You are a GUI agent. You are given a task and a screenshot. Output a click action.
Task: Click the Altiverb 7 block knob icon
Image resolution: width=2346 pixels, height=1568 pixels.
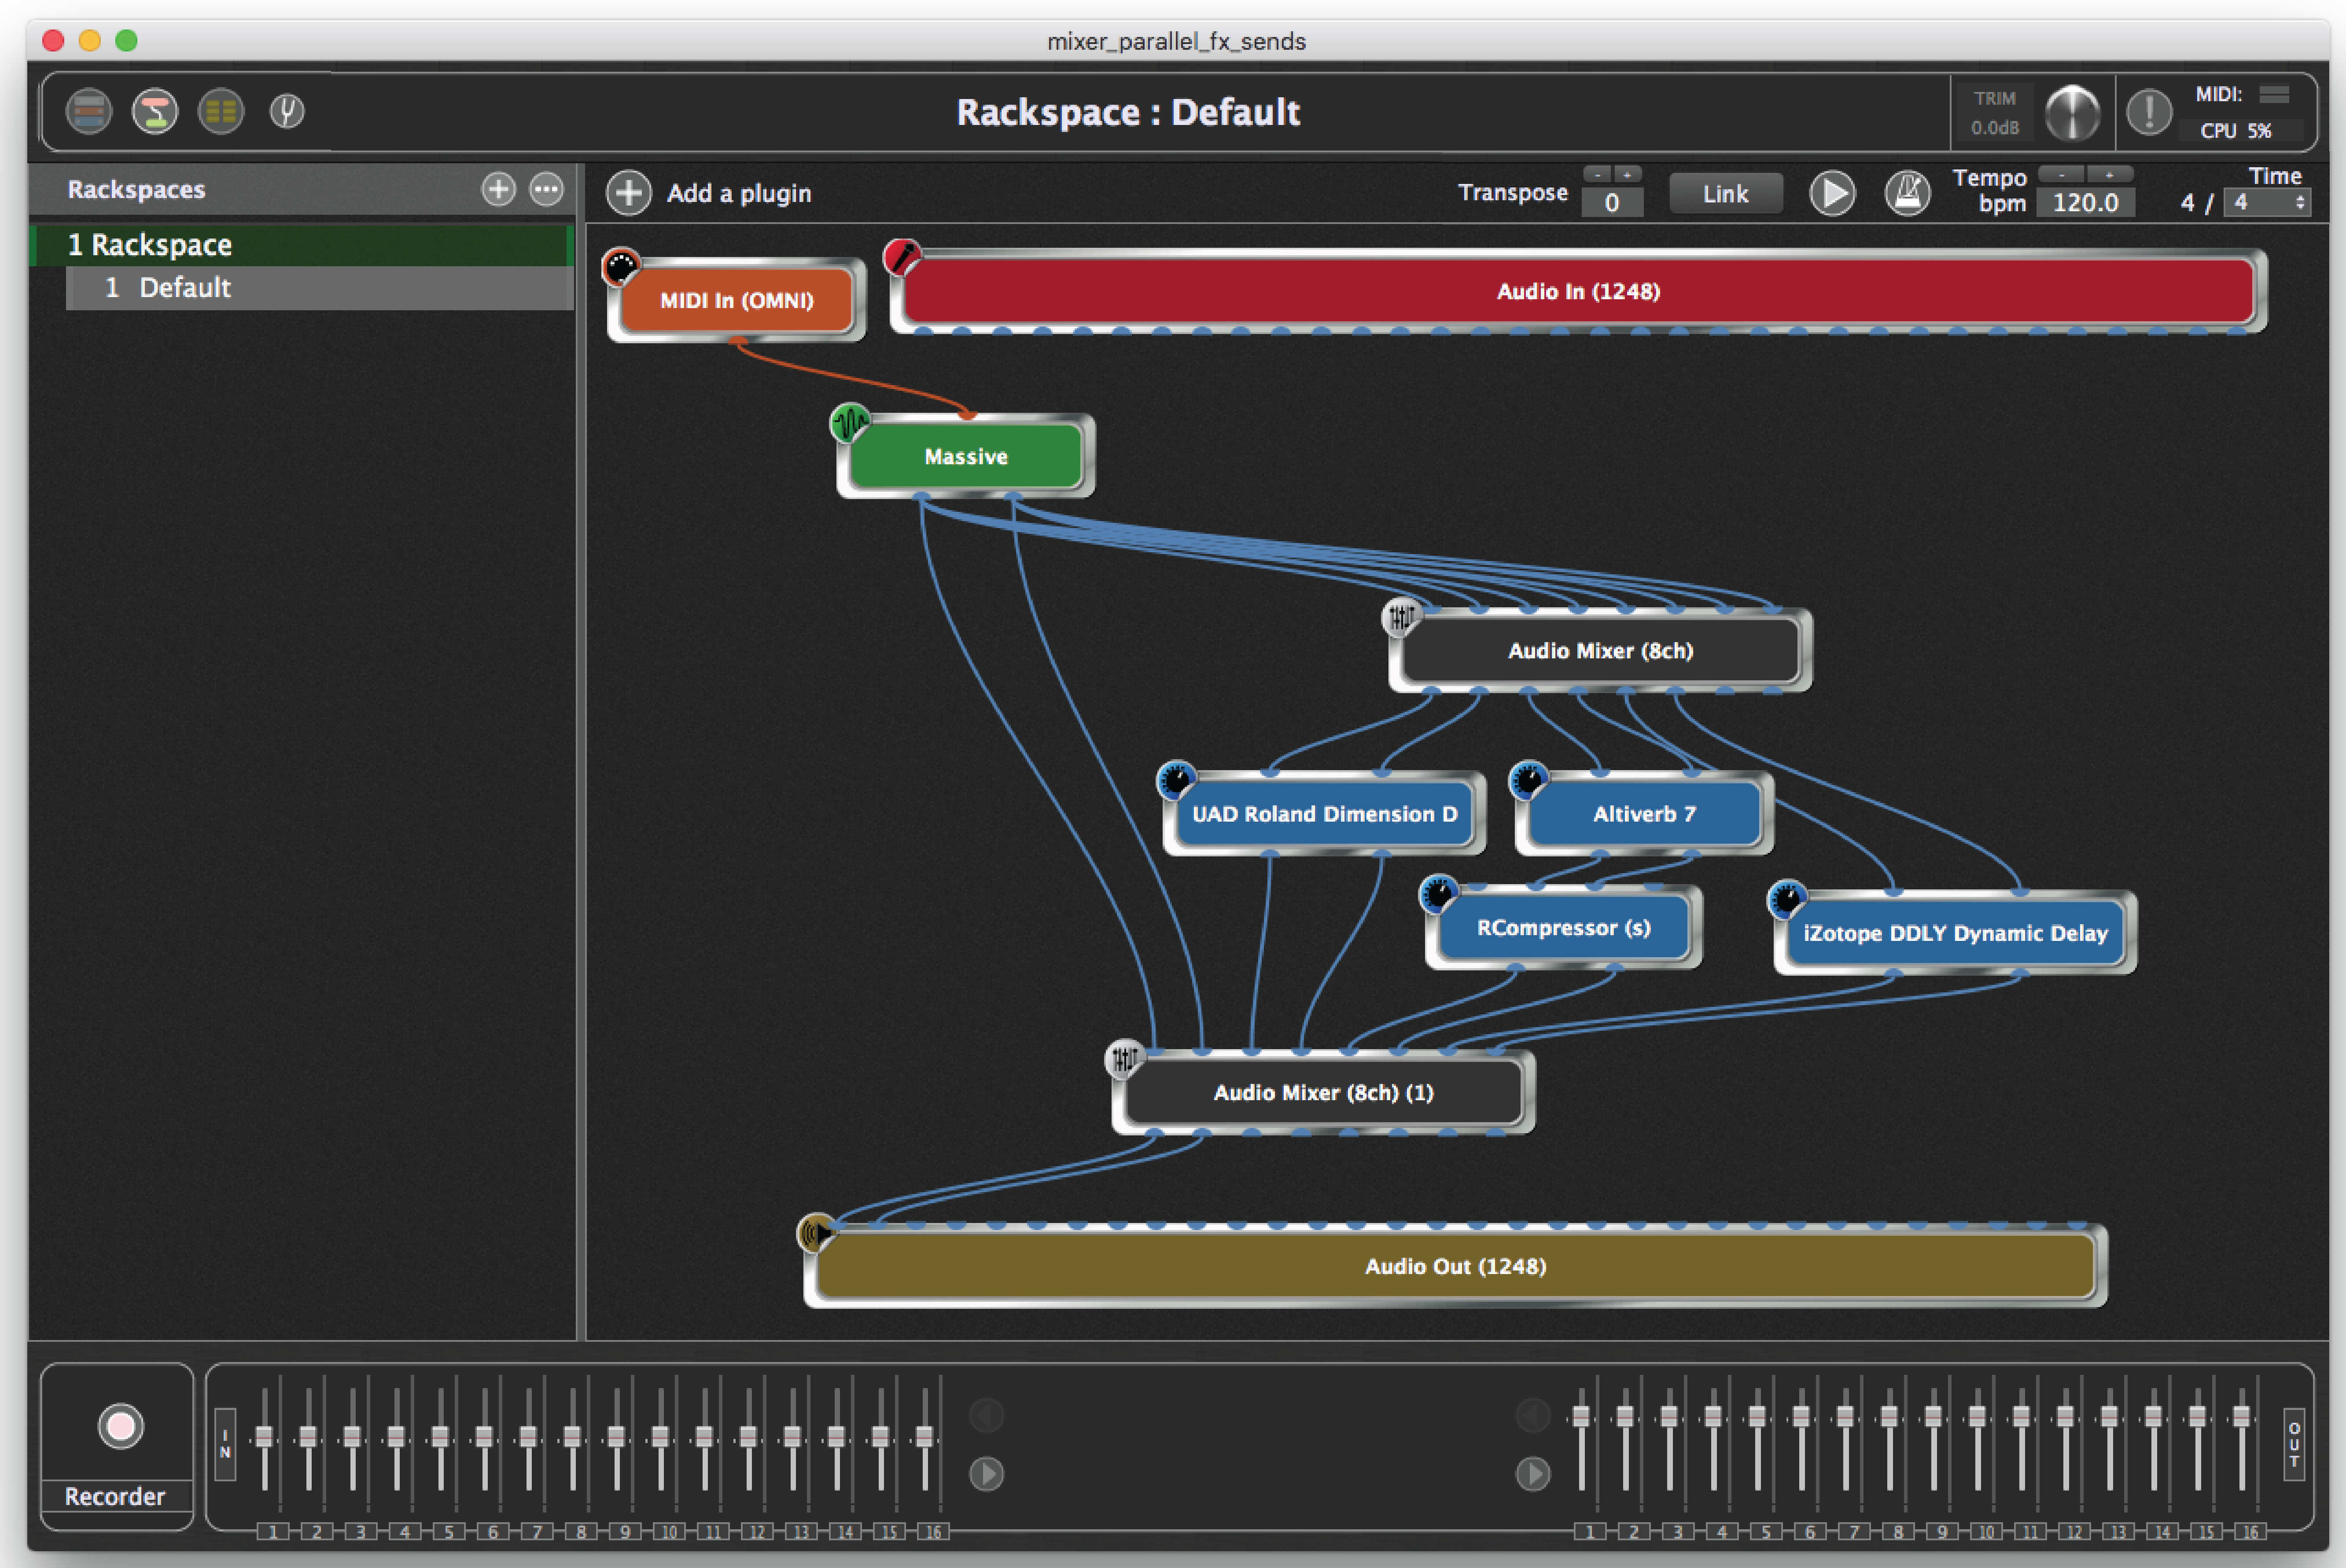pos(1528,780)
